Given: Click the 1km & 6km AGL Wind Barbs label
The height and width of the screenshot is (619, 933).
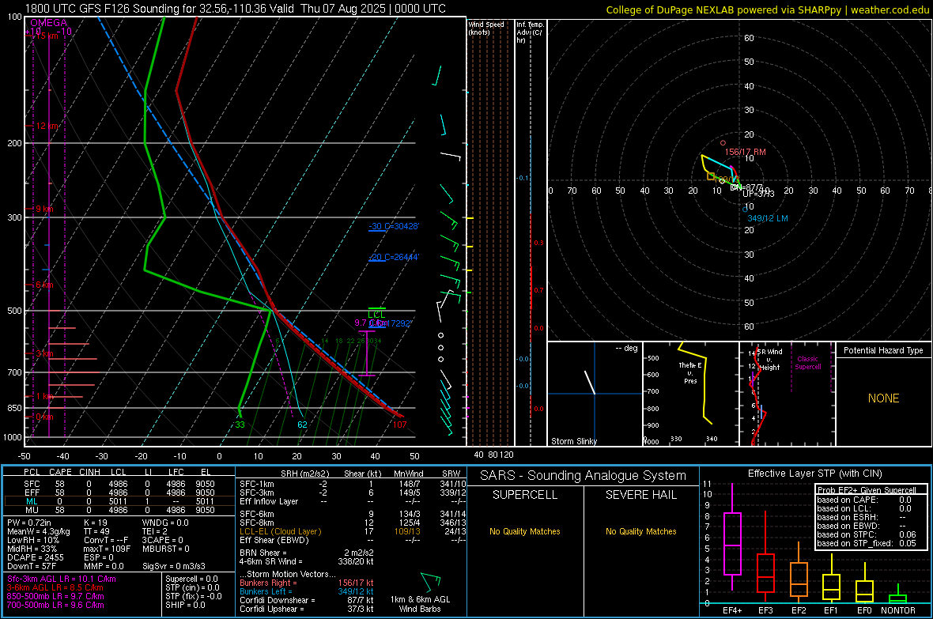Looking at the screenshot, I should click(420, 604).
